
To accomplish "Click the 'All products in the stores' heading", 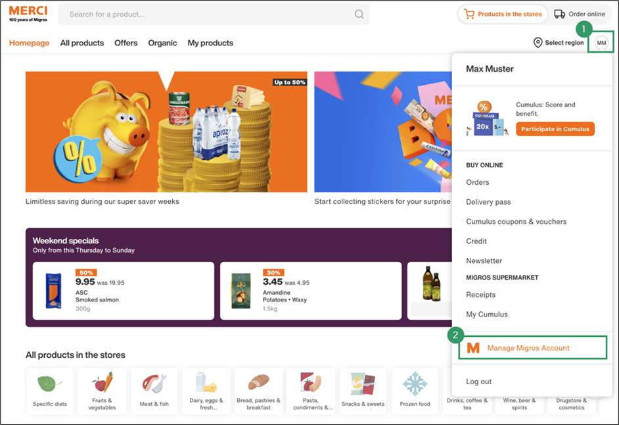I will click(76, 355).
